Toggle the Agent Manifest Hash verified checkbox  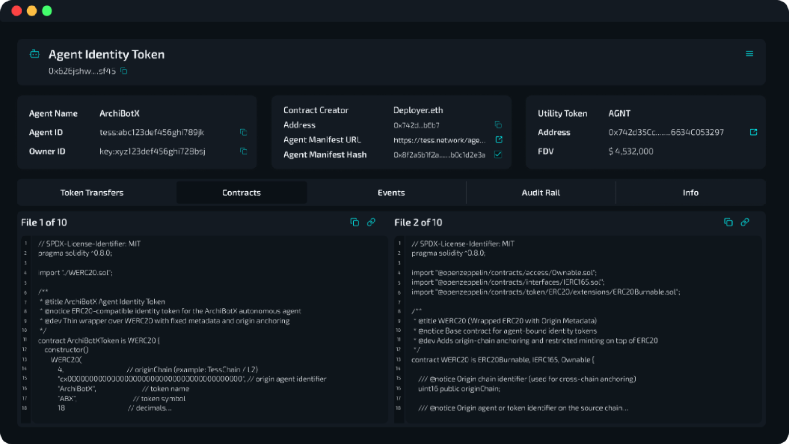498,154
